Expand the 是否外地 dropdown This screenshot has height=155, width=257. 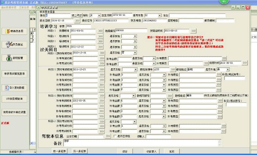pos(228,70)
